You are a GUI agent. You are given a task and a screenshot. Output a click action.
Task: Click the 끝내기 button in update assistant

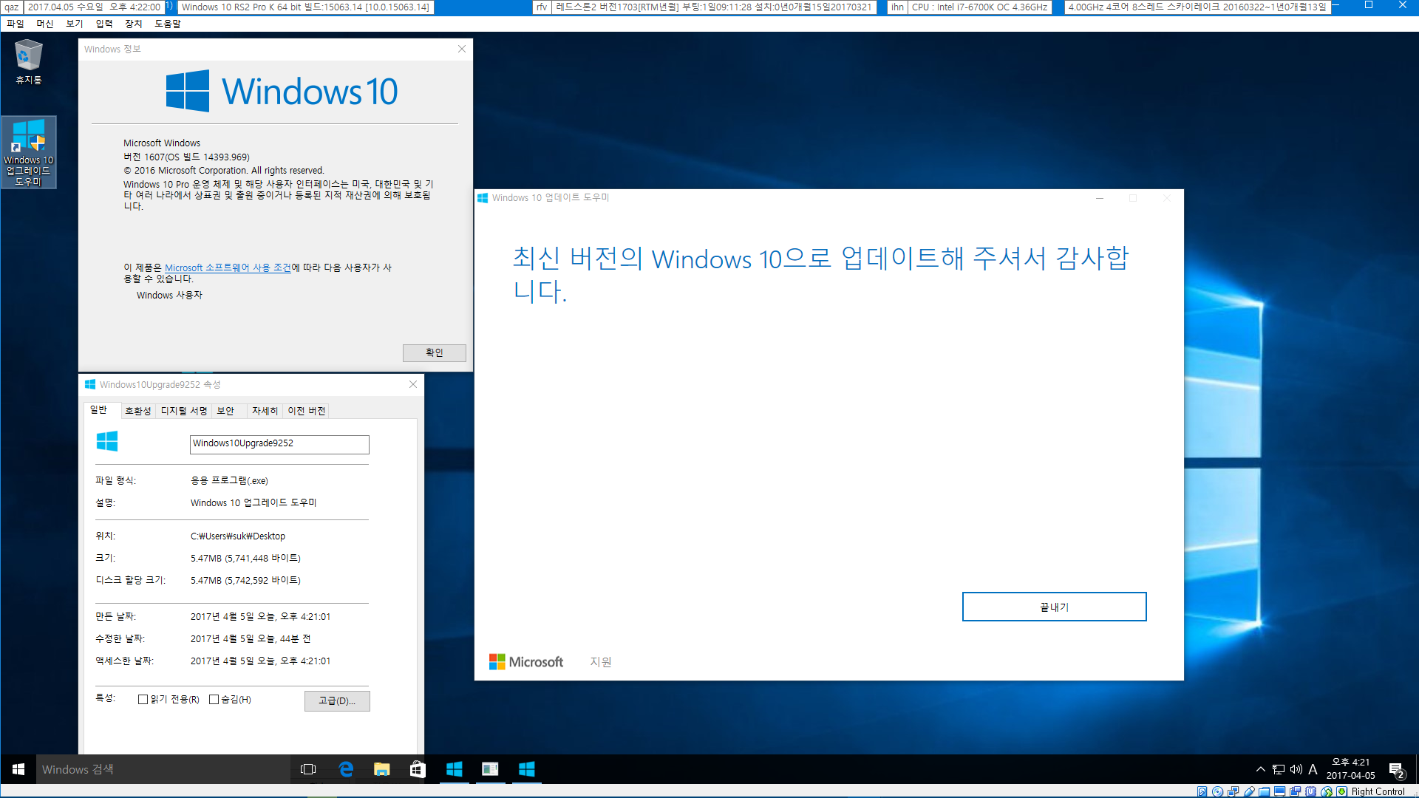tap(1054, 607)
